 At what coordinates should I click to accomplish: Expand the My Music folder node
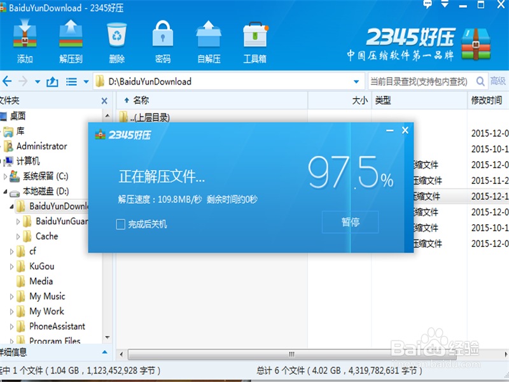11,297
